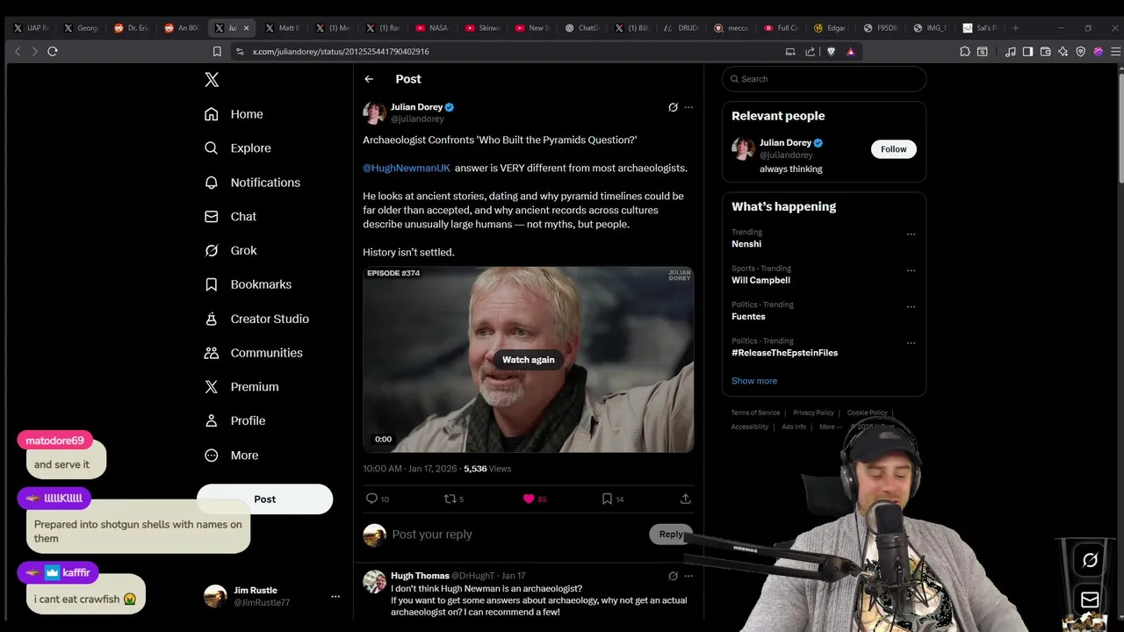Click the Reply button
1124x632 pixels.
click(671, 535)
